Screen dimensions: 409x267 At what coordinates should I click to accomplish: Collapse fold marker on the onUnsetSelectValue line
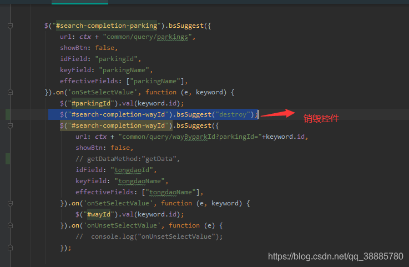(10, 225)
